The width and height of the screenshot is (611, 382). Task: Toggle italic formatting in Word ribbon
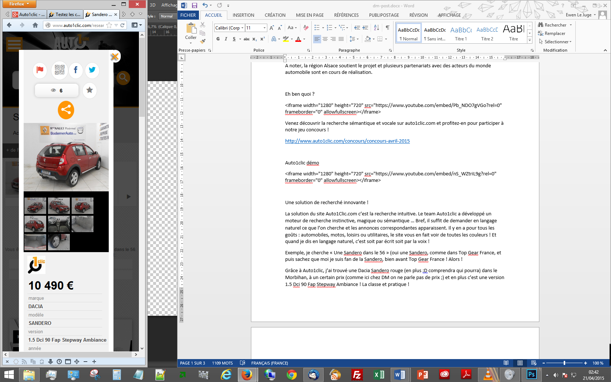(226, 39)
